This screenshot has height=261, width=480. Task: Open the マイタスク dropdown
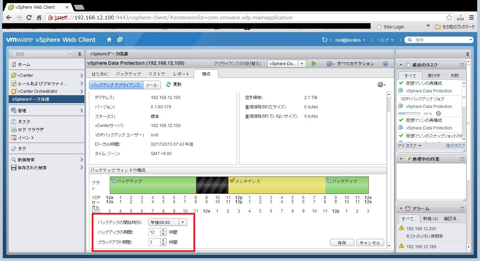[x=409, y=146]
